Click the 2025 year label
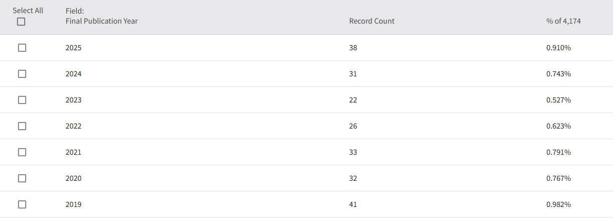 [x=73, y=48]
